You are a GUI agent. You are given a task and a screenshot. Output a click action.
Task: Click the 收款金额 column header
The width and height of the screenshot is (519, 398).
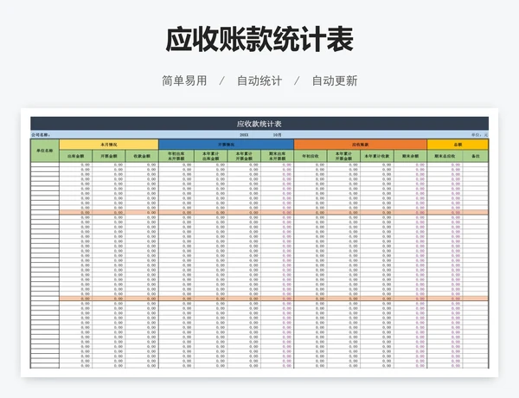(x=142, y=156)
